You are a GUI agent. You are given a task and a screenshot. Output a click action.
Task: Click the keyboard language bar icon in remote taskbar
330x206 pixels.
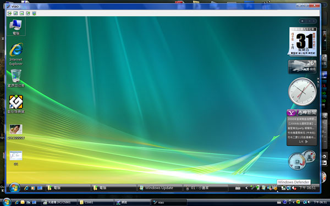click(x=238, y=188)
